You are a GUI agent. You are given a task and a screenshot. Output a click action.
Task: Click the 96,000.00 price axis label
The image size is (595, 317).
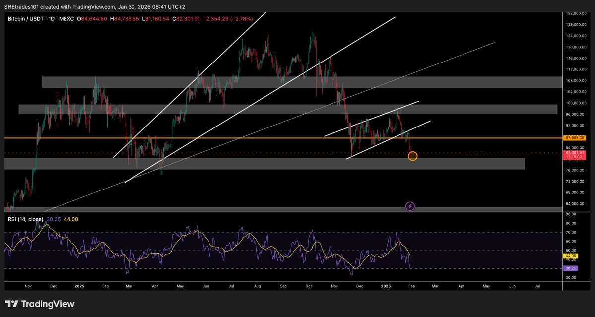(576, 114)
